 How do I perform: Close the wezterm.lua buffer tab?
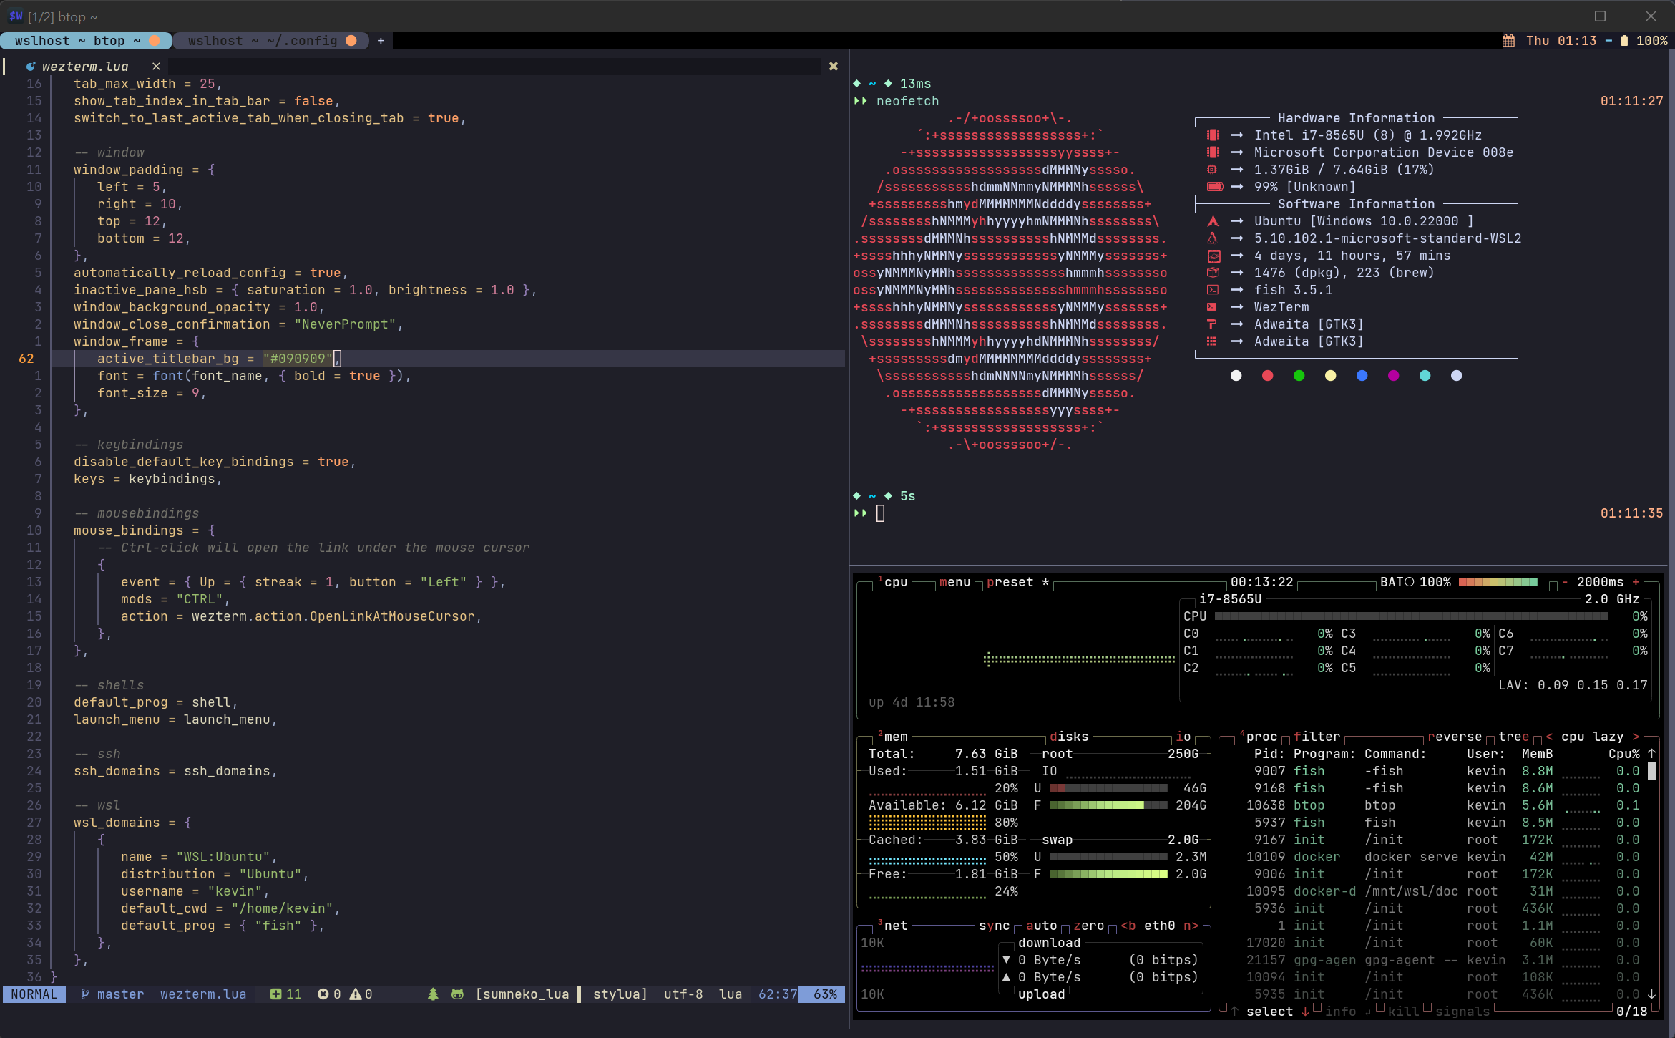(x=156, y=66)
